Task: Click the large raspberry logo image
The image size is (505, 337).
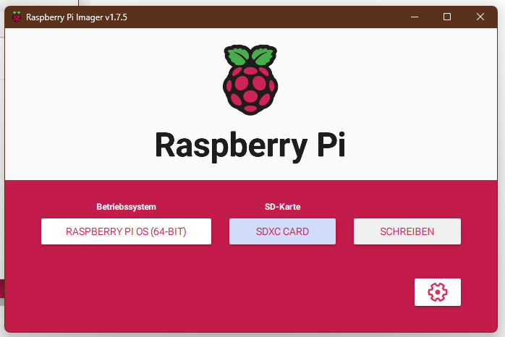Action: 250,80
